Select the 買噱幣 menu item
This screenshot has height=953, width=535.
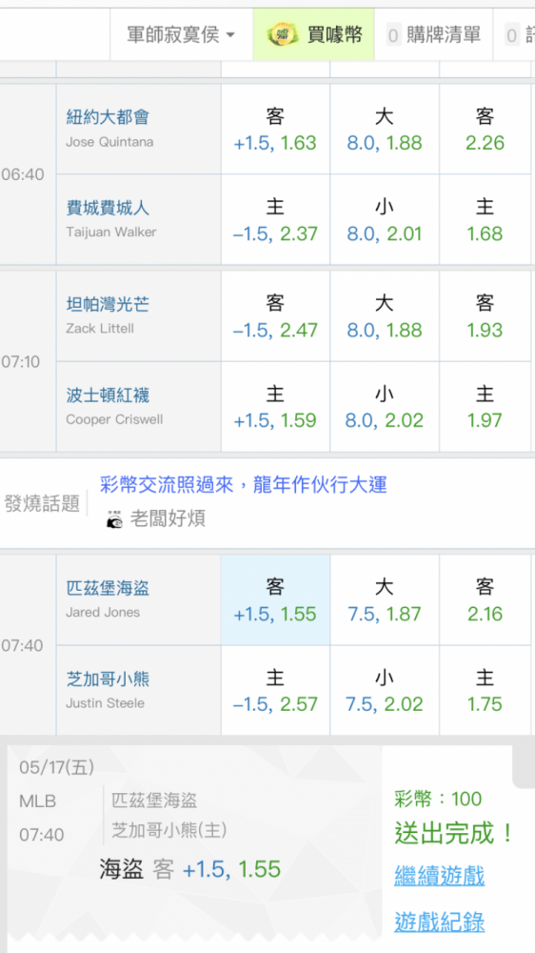click(x=313, y=34)
